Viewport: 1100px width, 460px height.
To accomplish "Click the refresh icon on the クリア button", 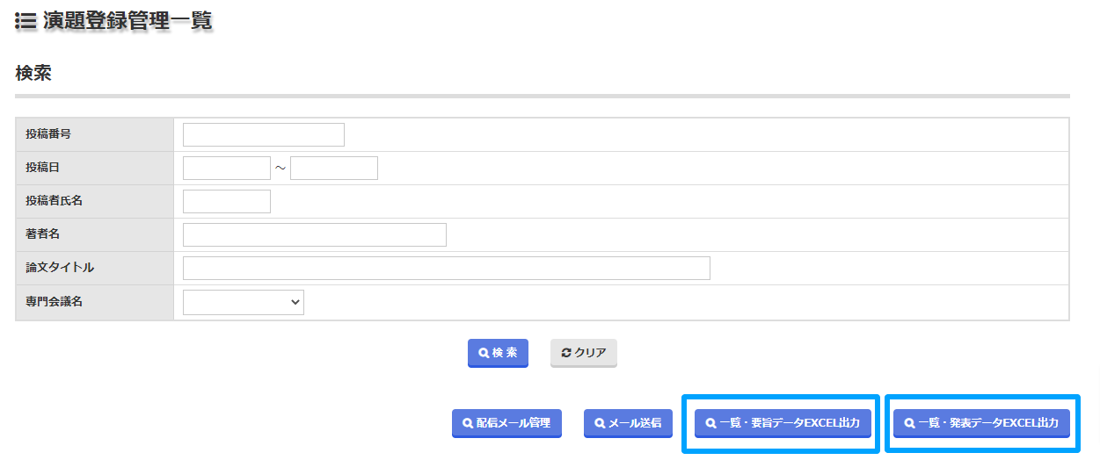I will pyautogui.click(x=566, y=353).
